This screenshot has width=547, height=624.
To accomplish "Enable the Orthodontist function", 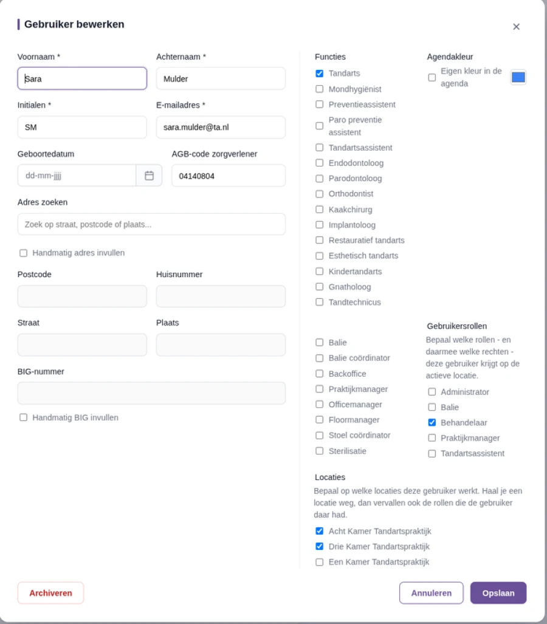I will point(319,194).
